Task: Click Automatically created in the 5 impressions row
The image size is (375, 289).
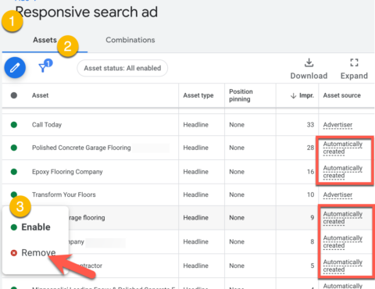Action: [x=343, y=266]
